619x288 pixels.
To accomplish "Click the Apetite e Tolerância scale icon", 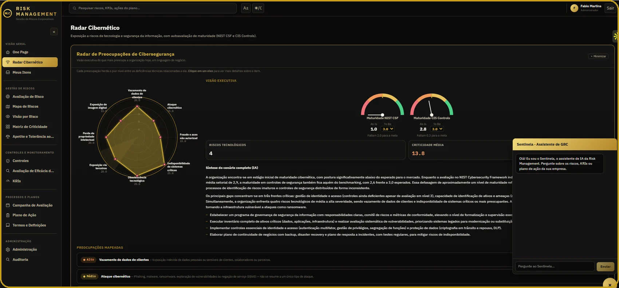I will (8, 137).
